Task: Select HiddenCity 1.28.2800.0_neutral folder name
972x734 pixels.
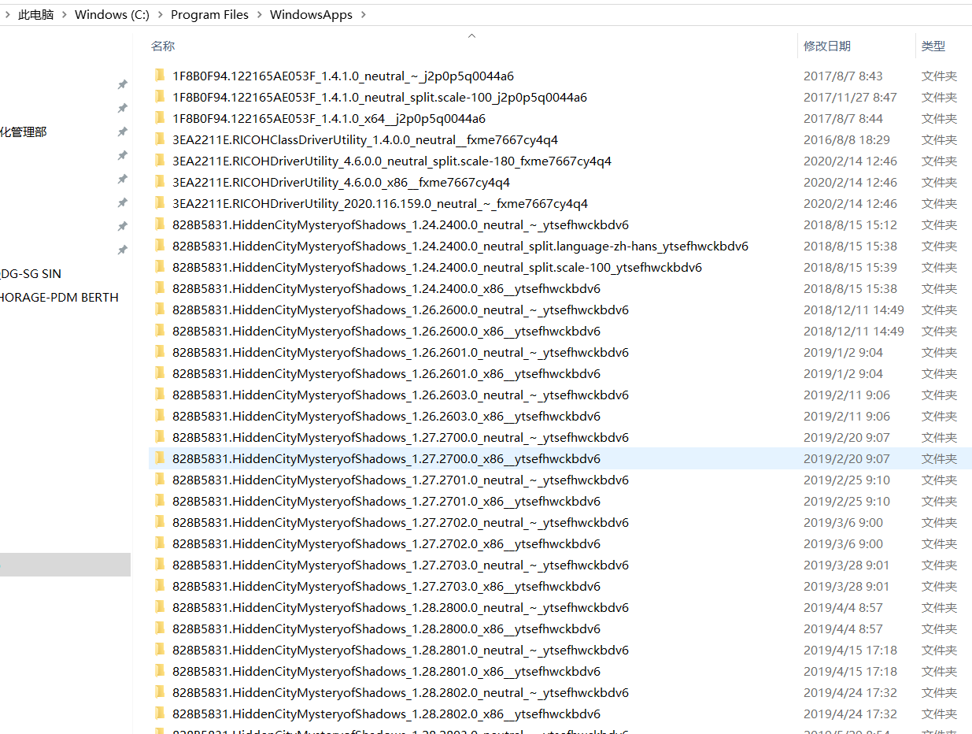Action: (x=401, y=608)
